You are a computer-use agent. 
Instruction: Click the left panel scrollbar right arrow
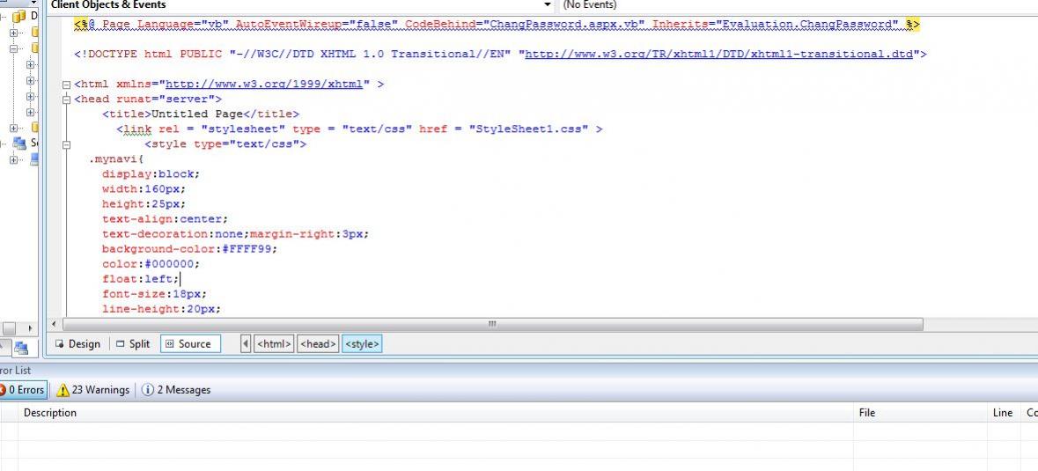click(x=30, y=328)
